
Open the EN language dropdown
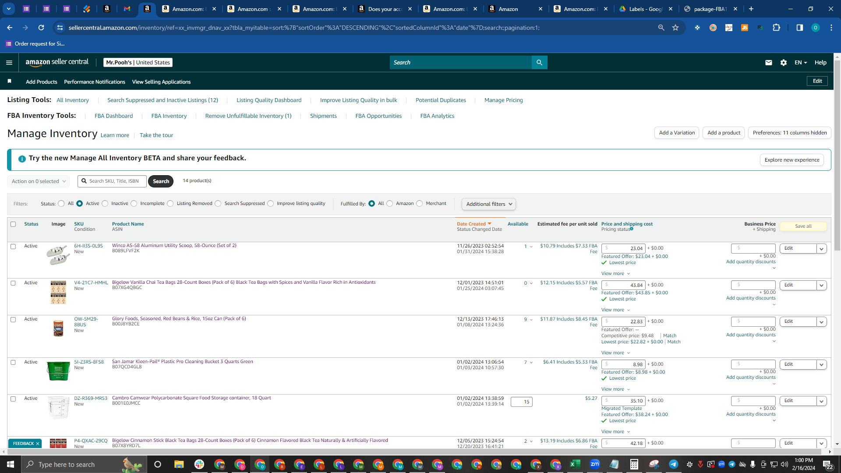(x=801, y=63)
